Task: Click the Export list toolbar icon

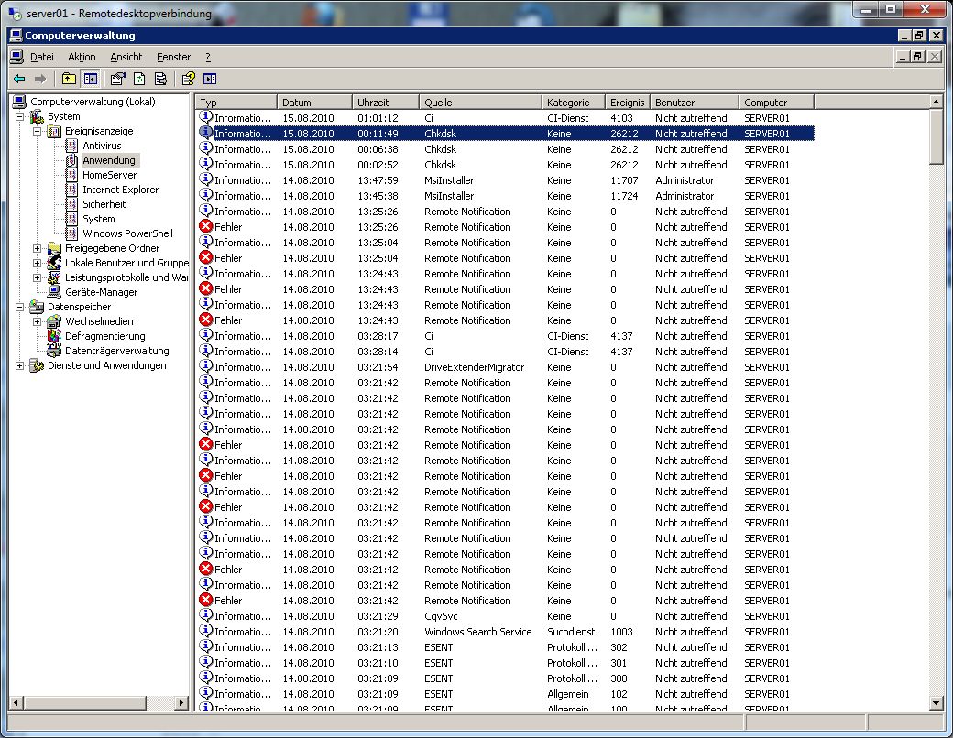Action: [161, 79]
